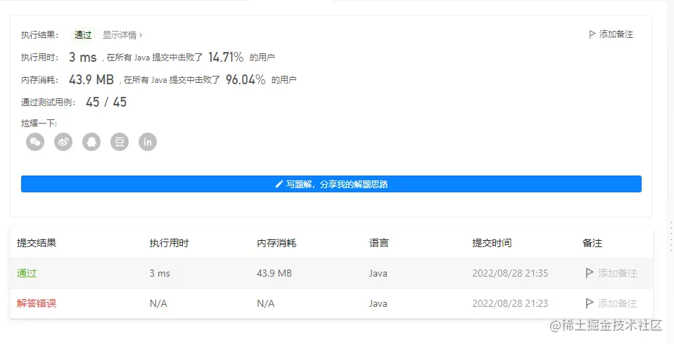This screenshot has width=674, height=344.
Task: Click flag icon in the 21:35 submission row
Action: tap(590, 273)
